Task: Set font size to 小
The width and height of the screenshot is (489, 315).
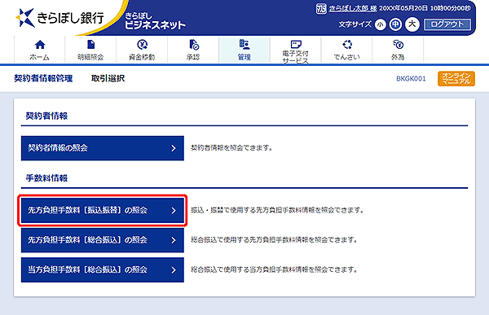Action: pyautogui.click(x=380, y=24)
